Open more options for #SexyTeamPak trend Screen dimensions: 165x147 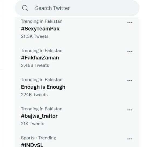point(130,22)
